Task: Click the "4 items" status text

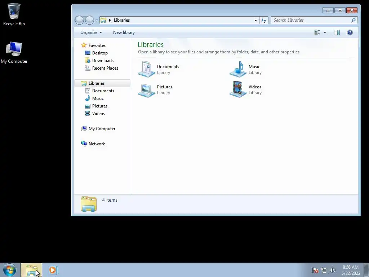Action: (110, 200)
